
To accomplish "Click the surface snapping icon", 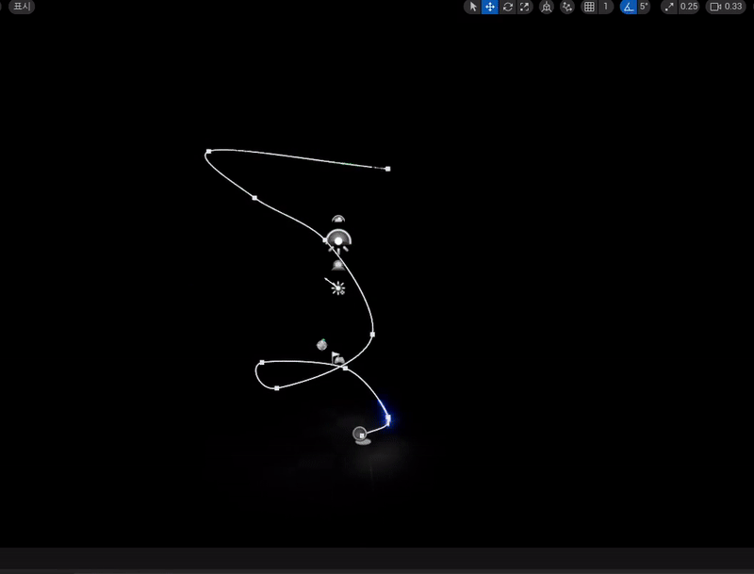I will tap(567, 7).
